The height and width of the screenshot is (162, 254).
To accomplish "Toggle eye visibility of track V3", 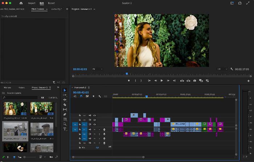I will pos(95,115).
